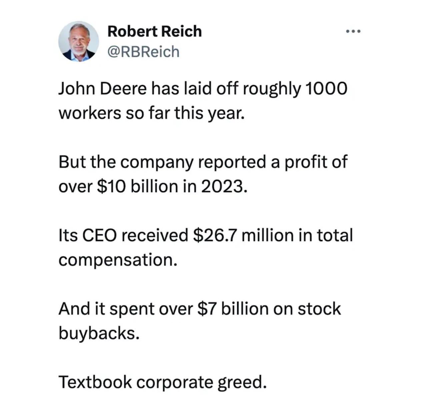Click the line starting "And it spent over"
The width and height of the screenshot is (428, 416).
[199, 309]
